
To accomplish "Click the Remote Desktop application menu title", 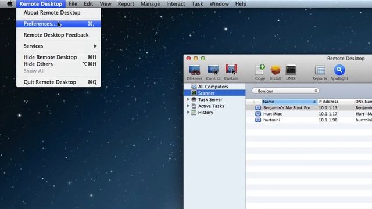I will 41,4.
